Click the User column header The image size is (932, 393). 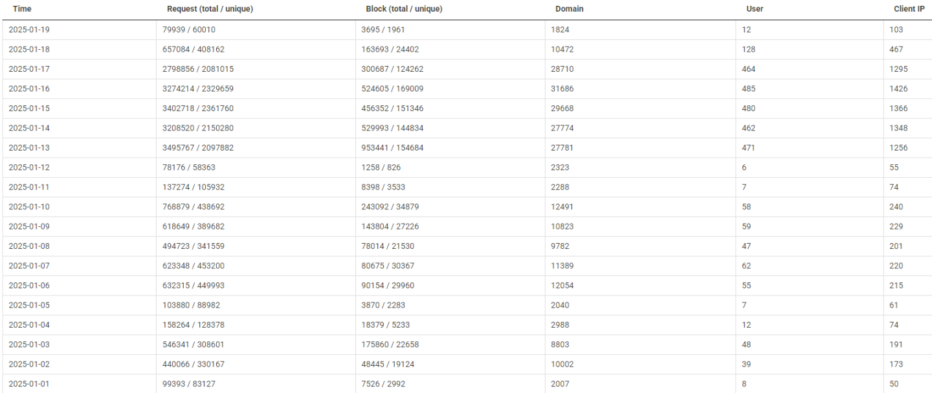pyautogui.click(x=755, y=9)
